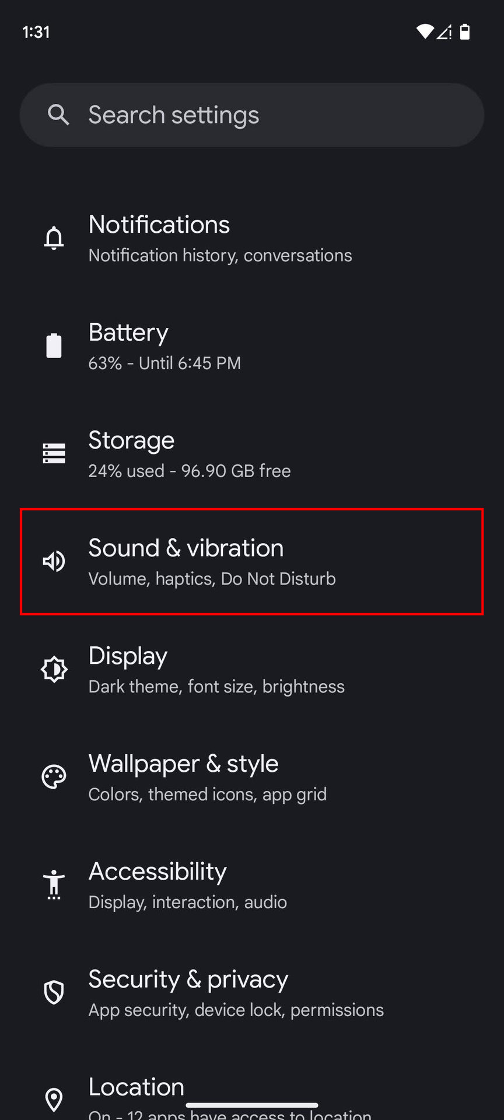
Task: Tap the Wallpaper palette icon
Action: 54,777
